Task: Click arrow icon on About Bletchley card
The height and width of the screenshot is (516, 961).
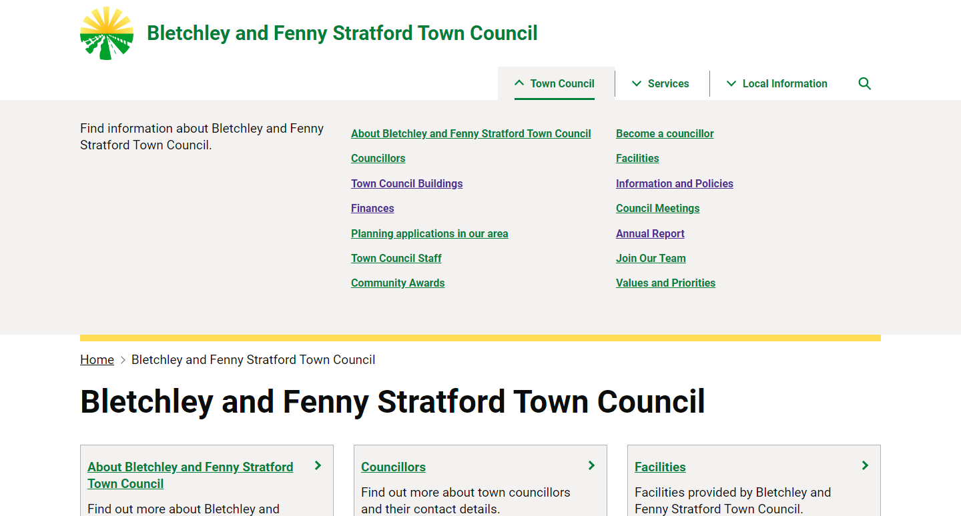Action: coord(318,465)
